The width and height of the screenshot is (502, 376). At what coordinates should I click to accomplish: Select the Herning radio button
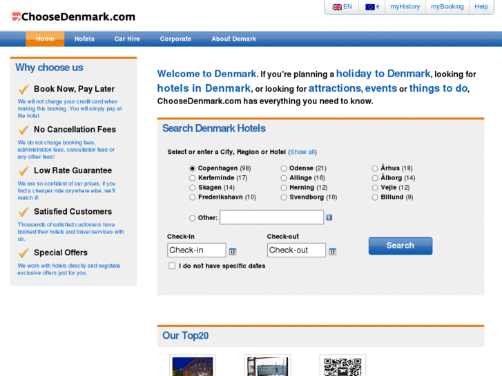point(283,188)
